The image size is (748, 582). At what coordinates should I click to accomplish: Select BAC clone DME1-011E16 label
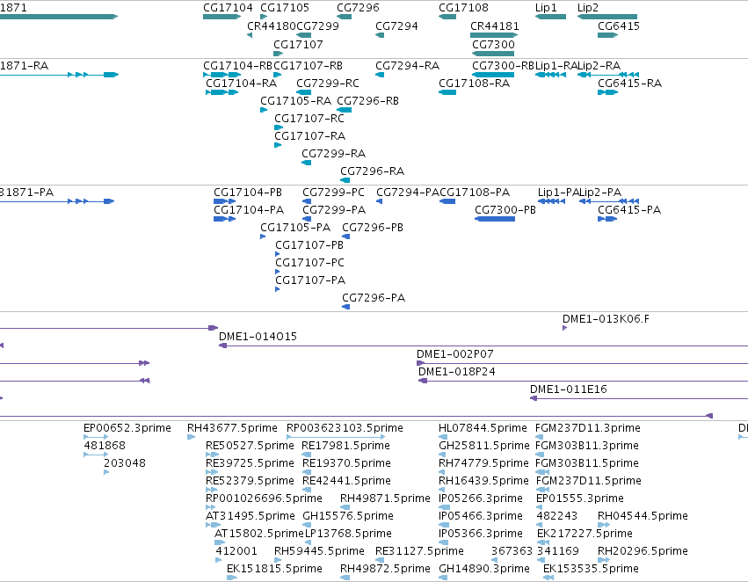point(569,389)
